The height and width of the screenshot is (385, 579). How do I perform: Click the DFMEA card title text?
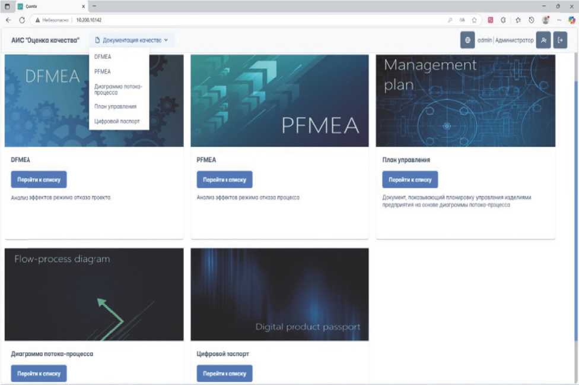coord(21,160)
